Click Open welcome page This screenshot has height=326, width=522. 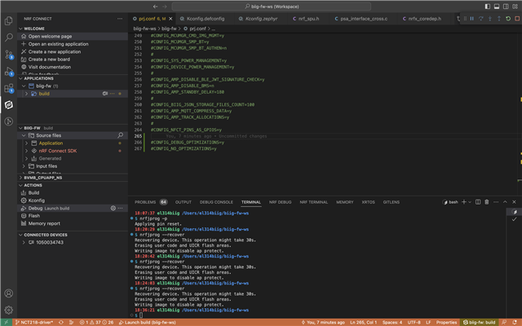[50, 36]
